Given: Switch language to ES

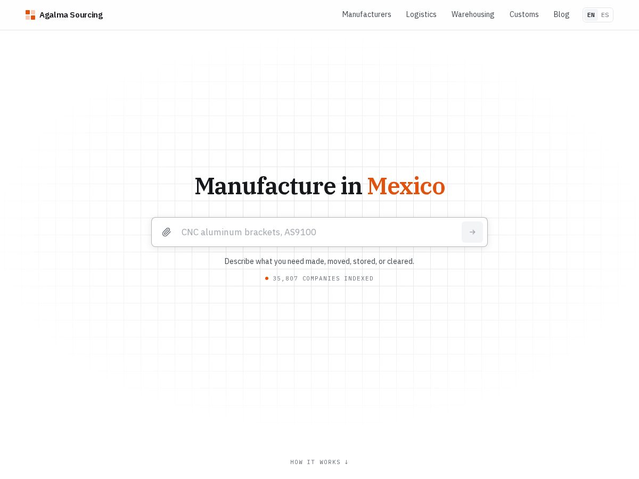Looking at the screenshot, I should tap(605, 15).
